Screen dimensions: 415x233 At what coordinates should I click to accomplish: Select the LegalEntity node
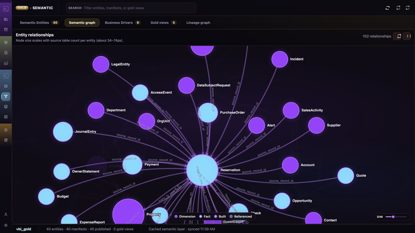101,64
